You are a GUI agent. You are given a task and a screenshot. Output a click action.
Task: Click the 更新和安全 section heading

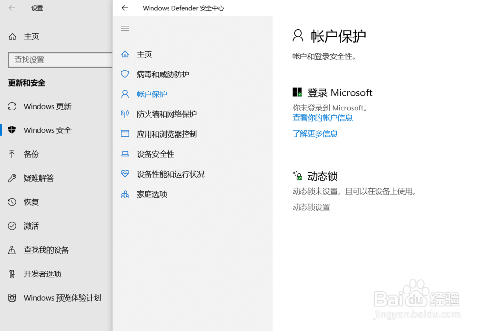tap(27, 83)
